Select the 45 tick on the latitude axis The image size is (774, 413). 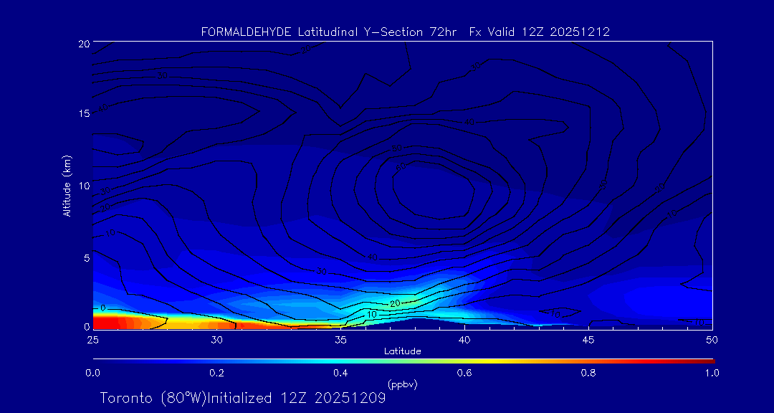(x=588, y=338)
